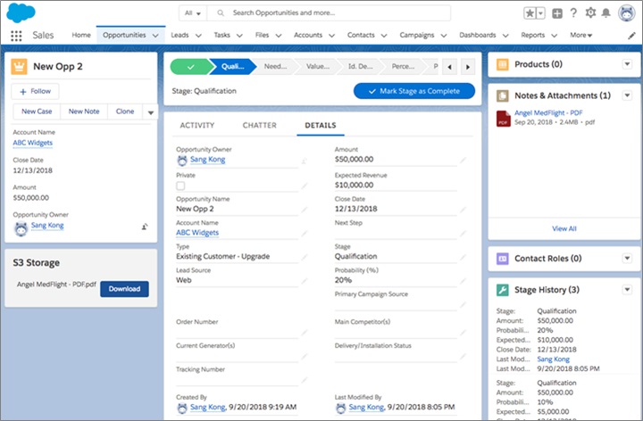The width and height of the screenshot is (643, 421).
Task: Edit the Lead Source pencil icon
Action: pyautogui.click(x=305, y=281)
